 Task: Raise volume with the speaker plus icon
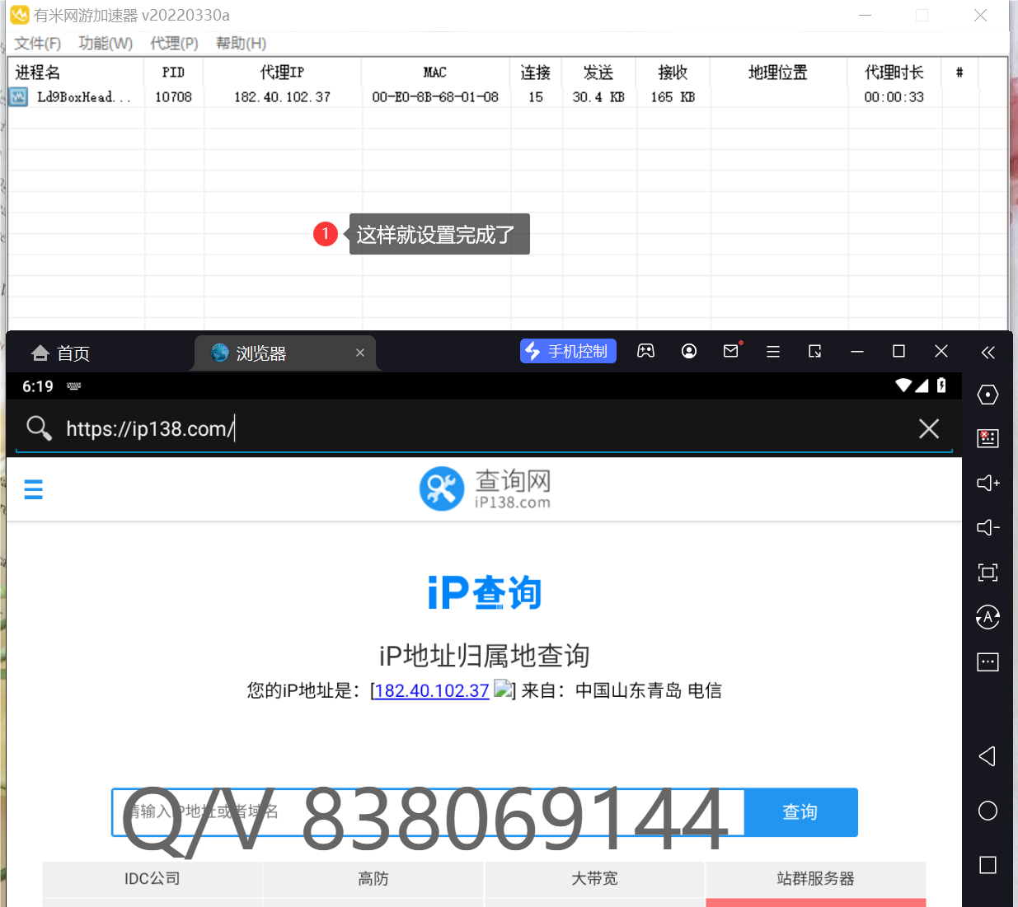(988, 483)
